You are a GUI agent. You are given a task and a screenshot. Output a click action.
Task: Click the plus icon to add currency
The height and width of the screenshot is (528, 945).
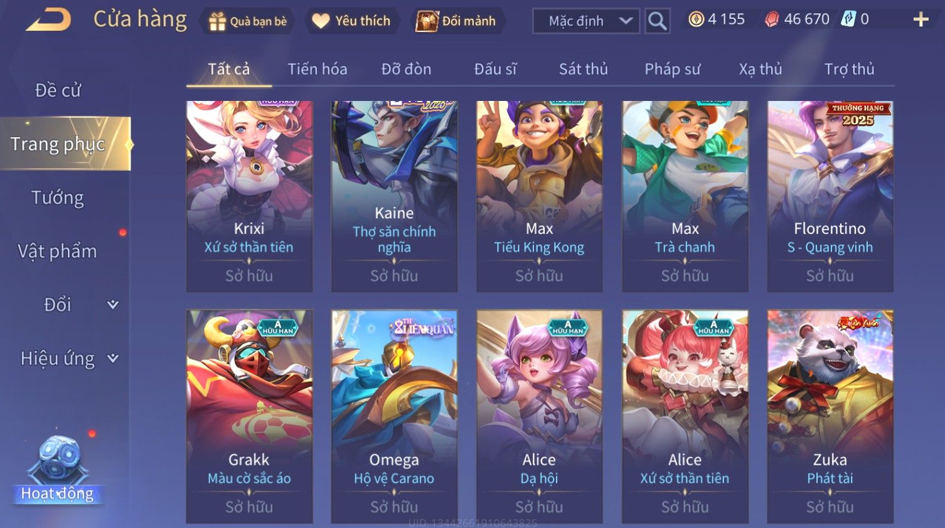921,19
